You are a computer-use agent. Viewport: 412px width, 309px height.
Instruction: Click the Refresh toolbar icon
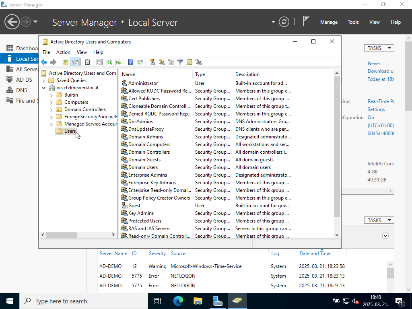pyautogui.click(x=109, y=62)
